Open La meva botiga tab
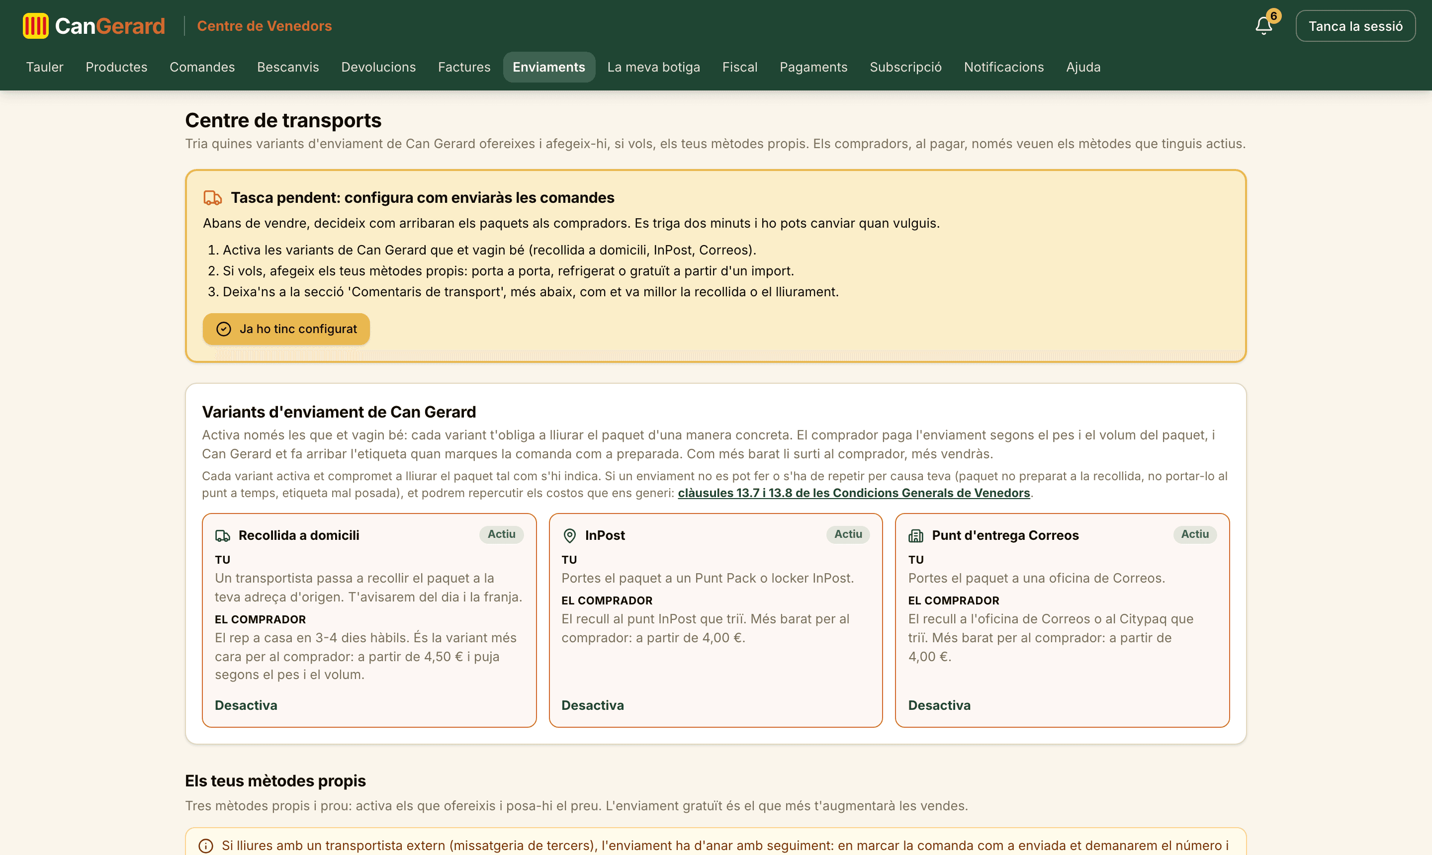Screen dimensions: 1432x855 tap(653, 67)
